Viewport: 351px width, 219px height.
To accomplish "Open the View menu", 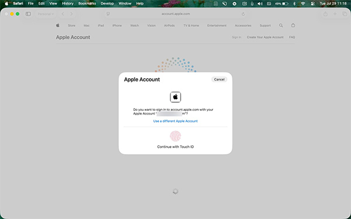I will click(53, 4).
